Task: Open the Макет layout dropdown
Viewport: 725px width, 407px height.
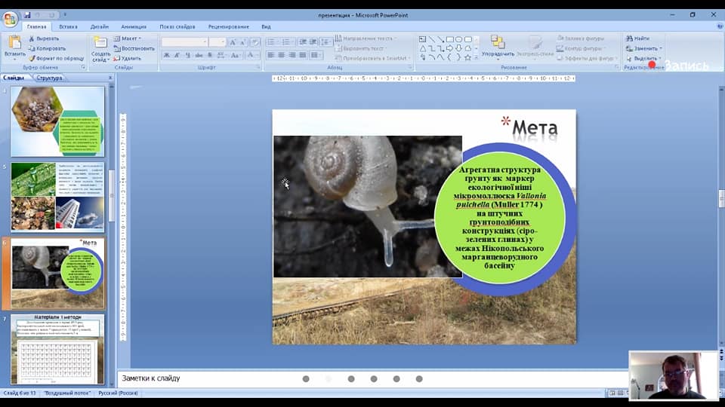Action: click(x=130, y=38)
